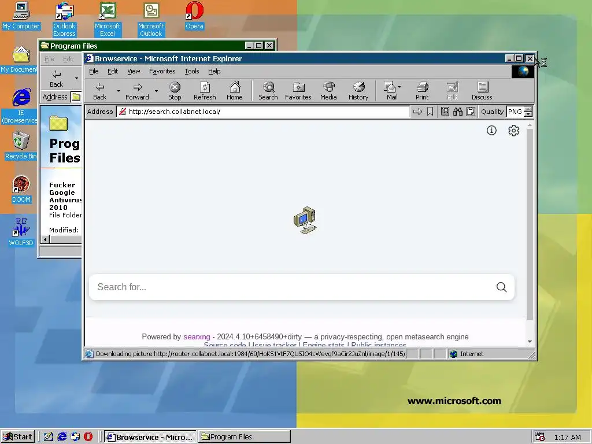Open Back dropdown arrow in Program Files window
The height and width of the screenshot is (444, 592).
tap(77, 79)
